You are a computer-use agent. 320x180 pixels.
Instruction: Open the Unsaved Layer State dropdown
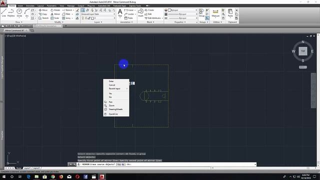[x=98, y=14]
